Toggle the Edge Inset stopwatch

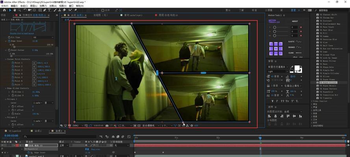pyautogui.click(x=9, y=41)
